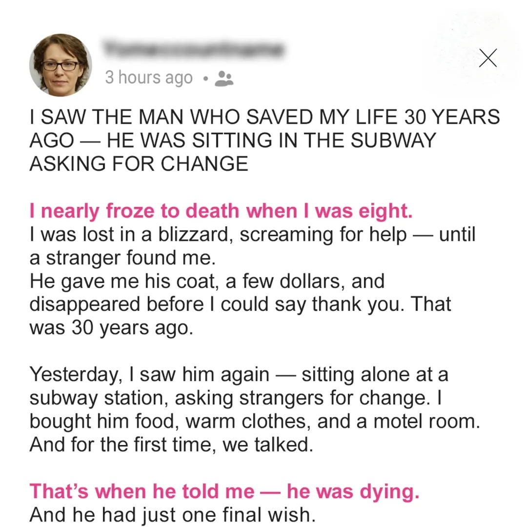Click the line 'And he had just one final wish.'
The image size is (527, 527).
coord(172,515)
